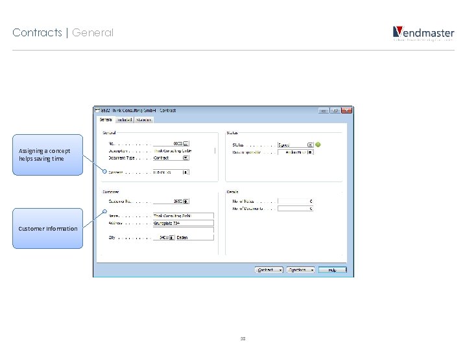Click the Customer No. value field
This screenshot has width=467, height=350.
click(168, 201)
